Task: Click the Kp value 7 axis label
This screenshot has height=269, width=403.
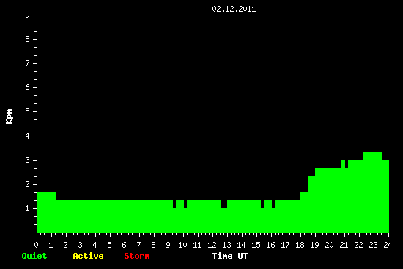Action: [x=28, y=63]
